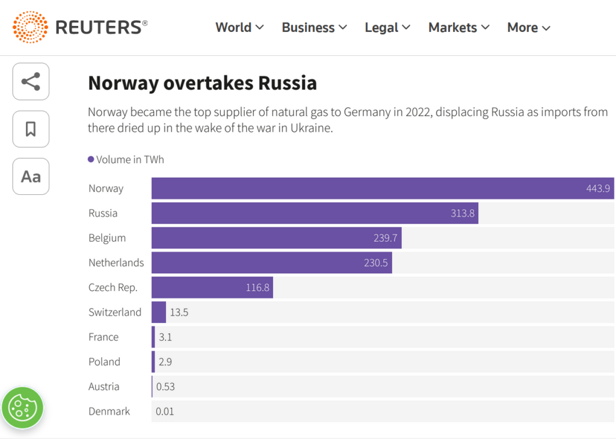Click the Volume in TWh legend label
Image resolution: width=616 pixels, height=439 pixels.
point(130,159)
